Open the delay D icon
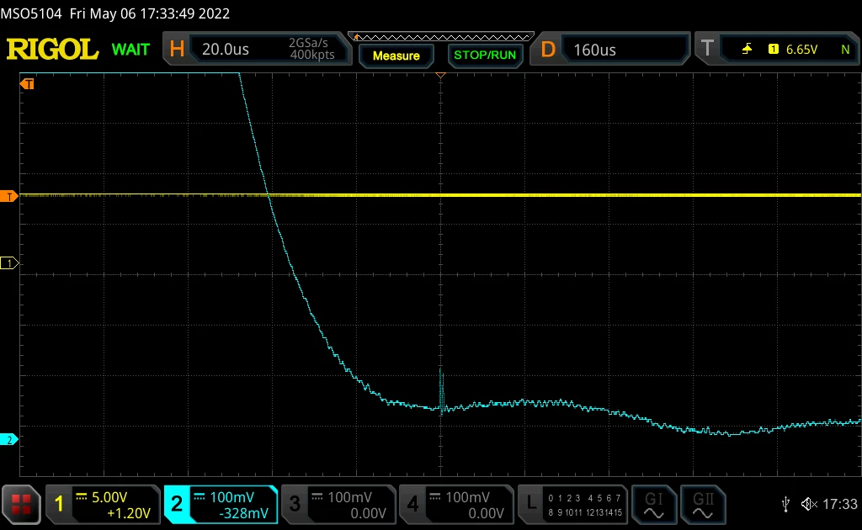This screenshot has height=530, width=862. pyautogui.click(x=547, y=50)
